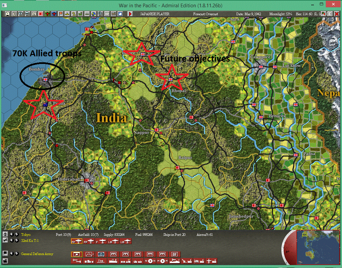Open the General Defence Army unit link
The width and height of the screenshot is (342, 268).
(37, 254)
